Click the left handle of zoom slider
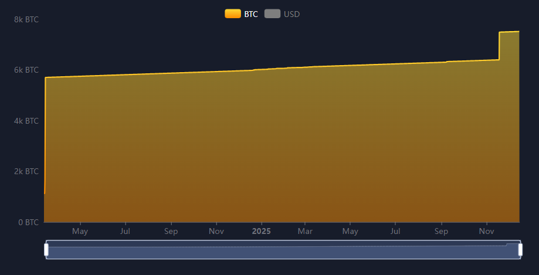The height and width of the screenshot is (275, 539). pyautogui.click(x=46, y=250)
